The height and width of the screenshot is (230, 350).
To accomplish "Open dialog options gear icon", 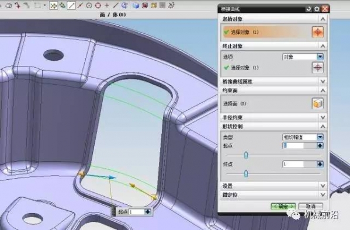I will (x=317, y=9).
